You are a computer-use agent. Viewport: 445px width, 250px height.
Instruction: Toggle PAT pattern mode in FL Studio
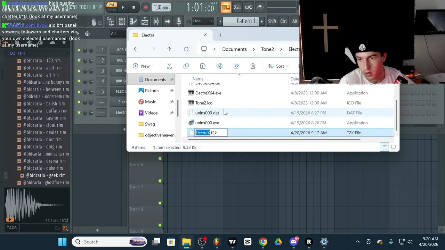(x=112, y=5)
